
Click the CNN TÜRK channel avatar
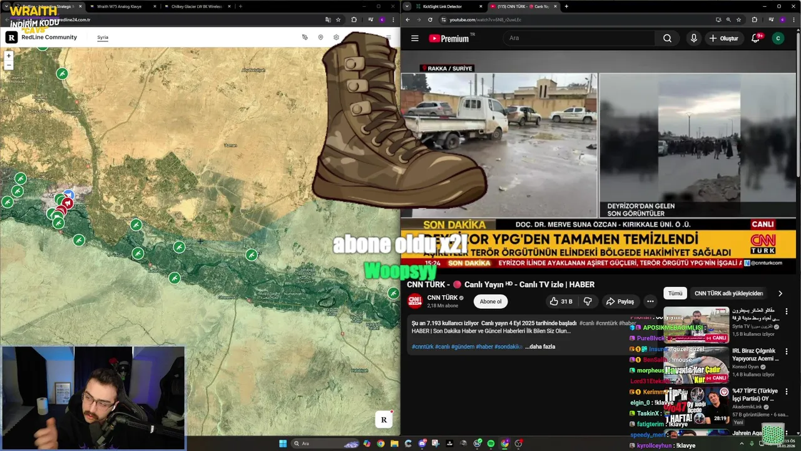click(x=415, y=301)
